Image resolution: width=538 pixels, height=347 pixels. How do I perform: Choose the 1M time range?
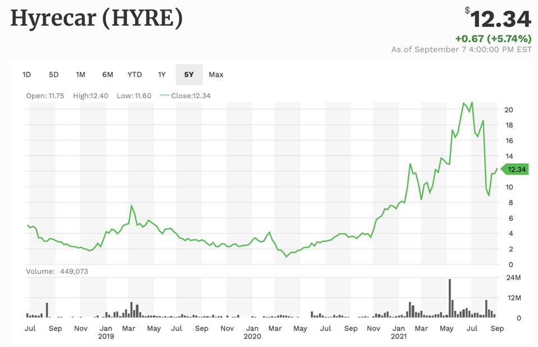click(80, 75)
